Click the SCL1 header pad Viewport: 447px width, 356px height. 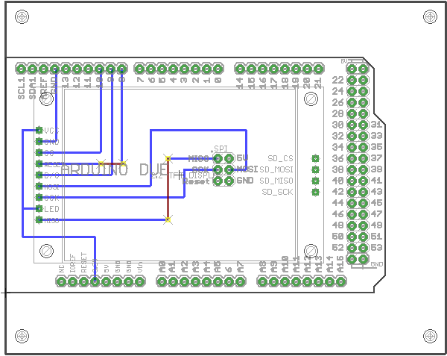click(x=21, y=69)
